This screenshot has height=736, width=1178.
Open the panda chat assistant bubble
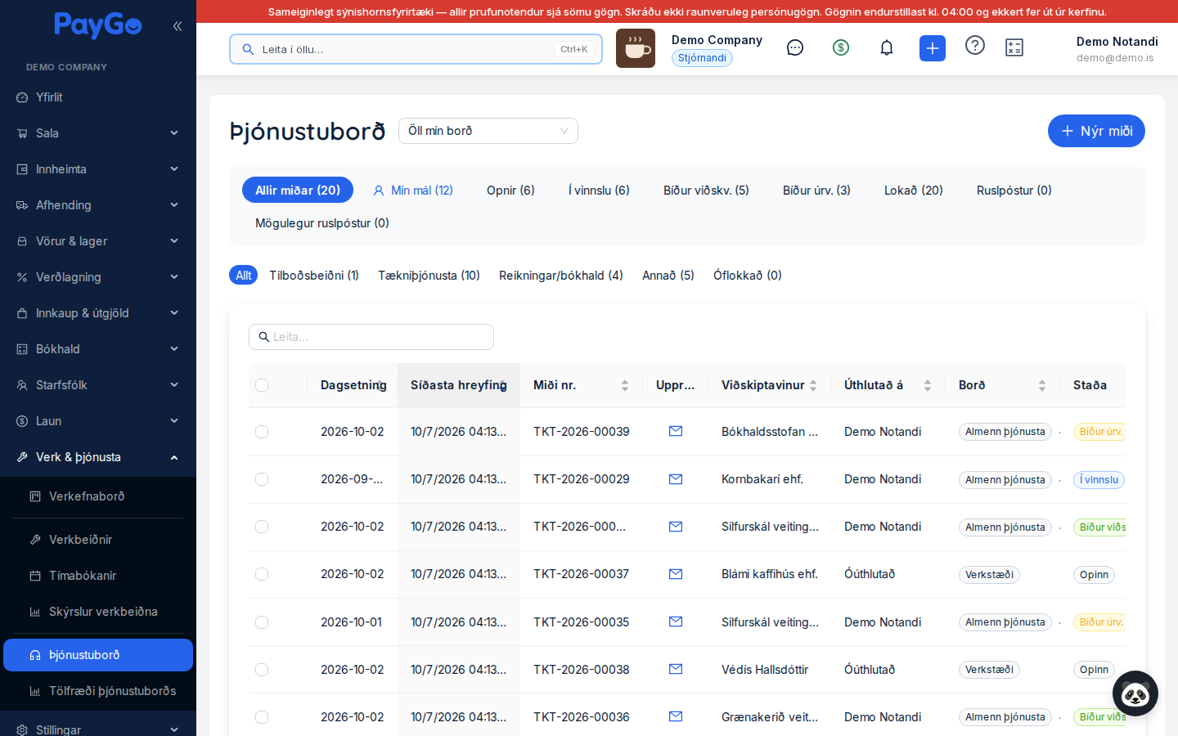pos(1135,693)
